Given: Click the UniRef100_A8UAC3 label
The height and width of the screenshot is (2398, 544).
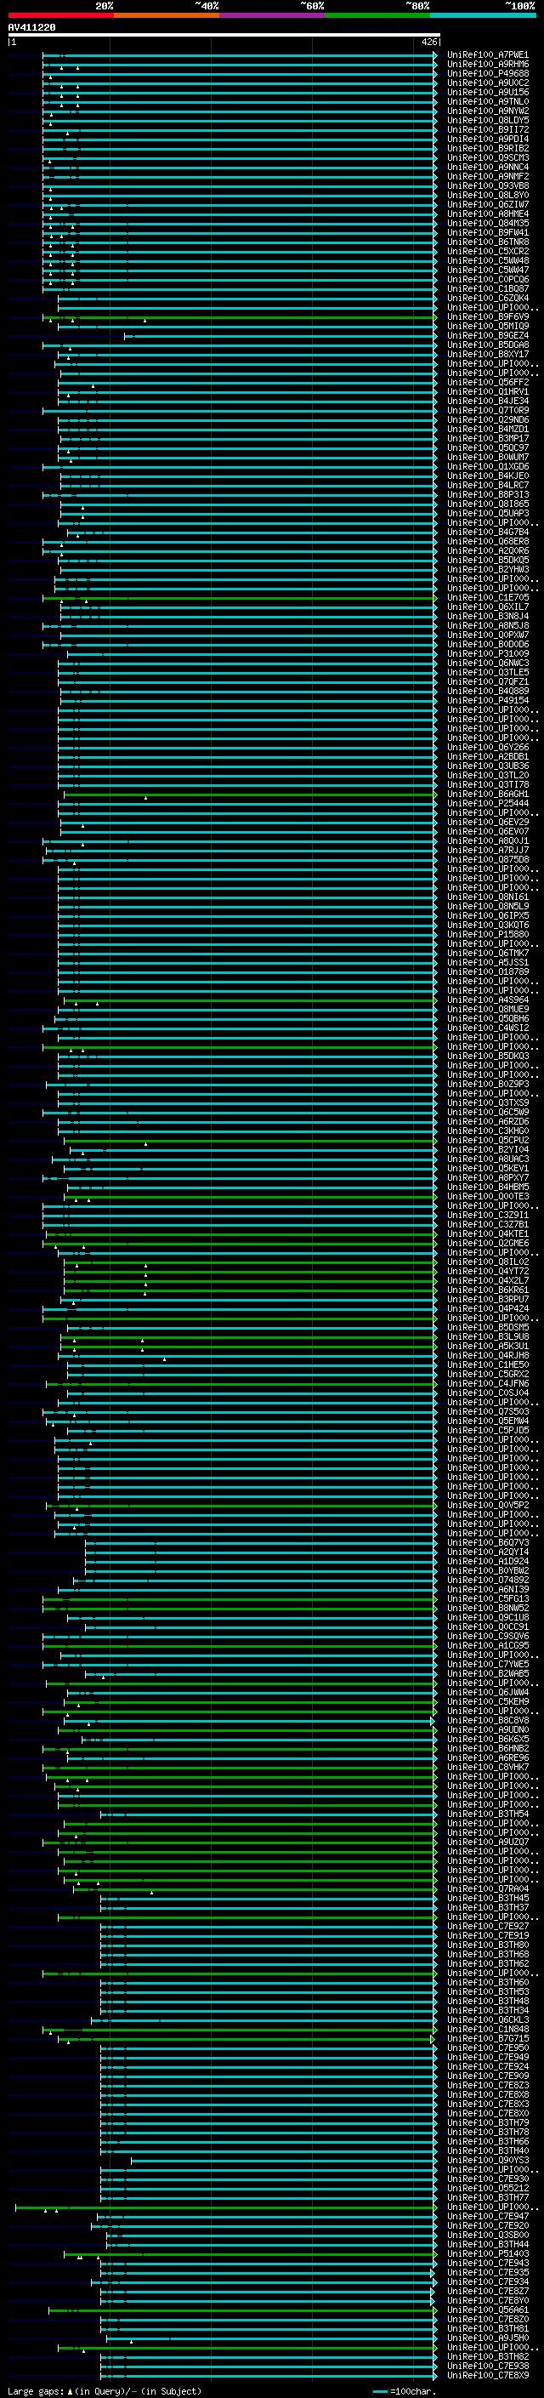Looking at the screenshot, I should [487, 1159].
